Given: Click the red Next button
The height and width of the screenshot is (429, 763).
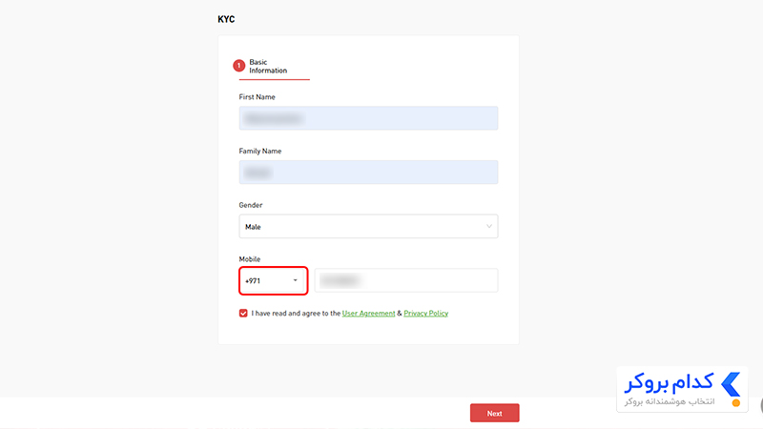Looking at the screenshot, I should pyautogui.click(x=494, y=413).
